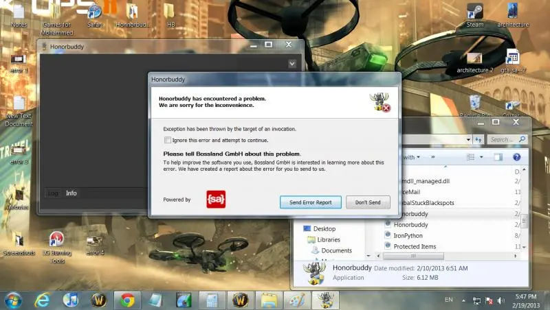Image resolution: width=550 pixels, height=310 pixels.
Task: Open the 'with' toolbar dropdown in Explorer
Action: [411, 157]
